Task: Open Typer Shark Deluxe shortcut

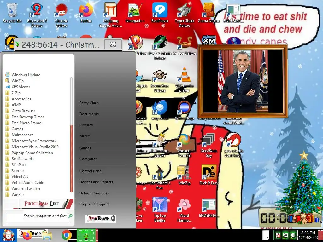Action: click(x=184, y=15)
